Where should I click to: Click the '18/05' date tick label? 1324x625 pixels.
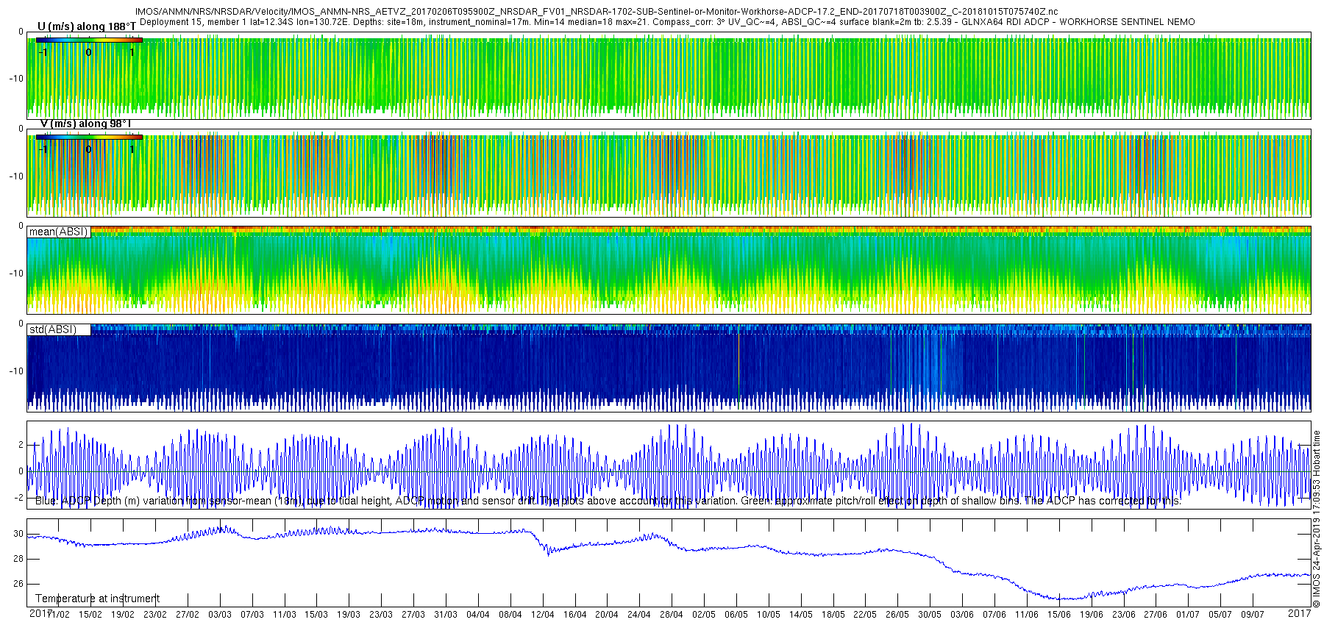coord(833,615)
